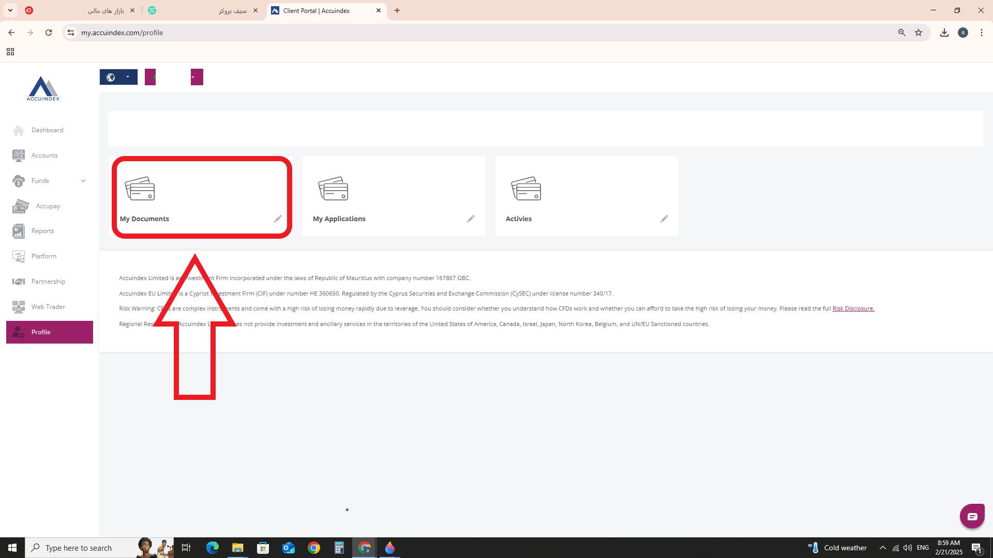Click the Reports chart icon
This screenshot has height=558, width=993.
pos(19,231)
